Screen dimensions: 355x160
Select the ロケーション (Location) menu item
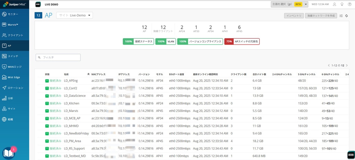[15, 88]
